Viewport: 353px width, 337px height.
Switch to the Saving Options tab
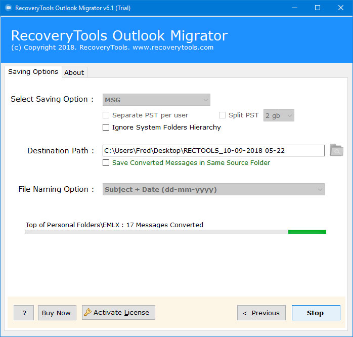coord(33,72)
